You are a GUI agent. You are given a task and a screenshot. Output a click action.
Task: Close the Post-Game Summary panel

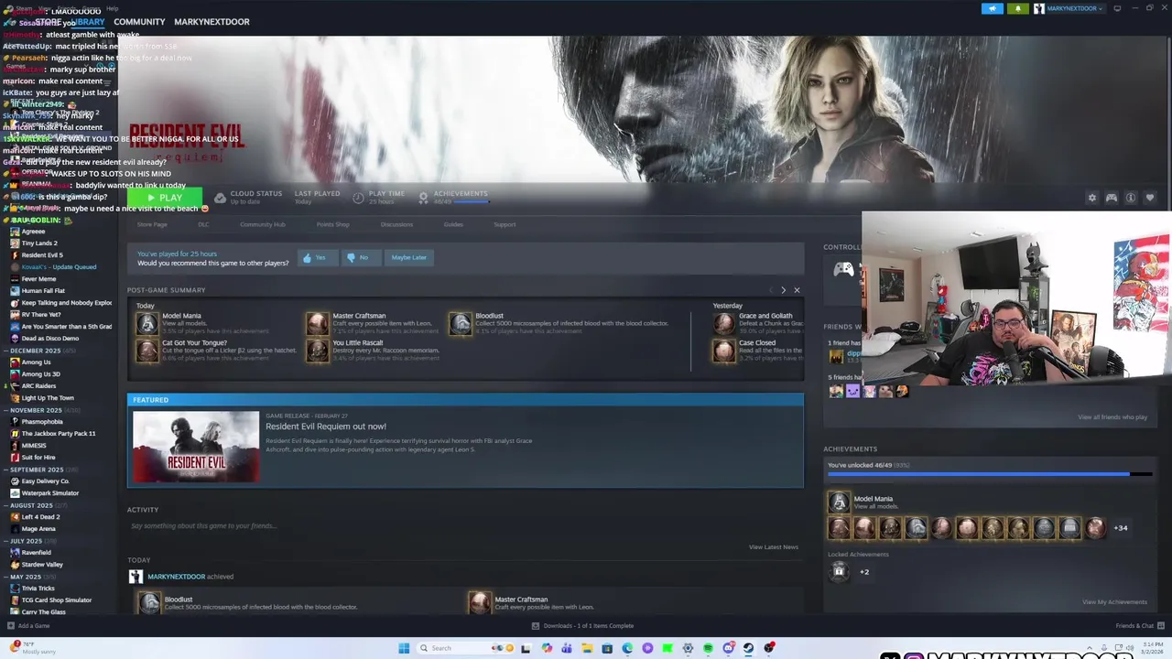click(797, 290)
